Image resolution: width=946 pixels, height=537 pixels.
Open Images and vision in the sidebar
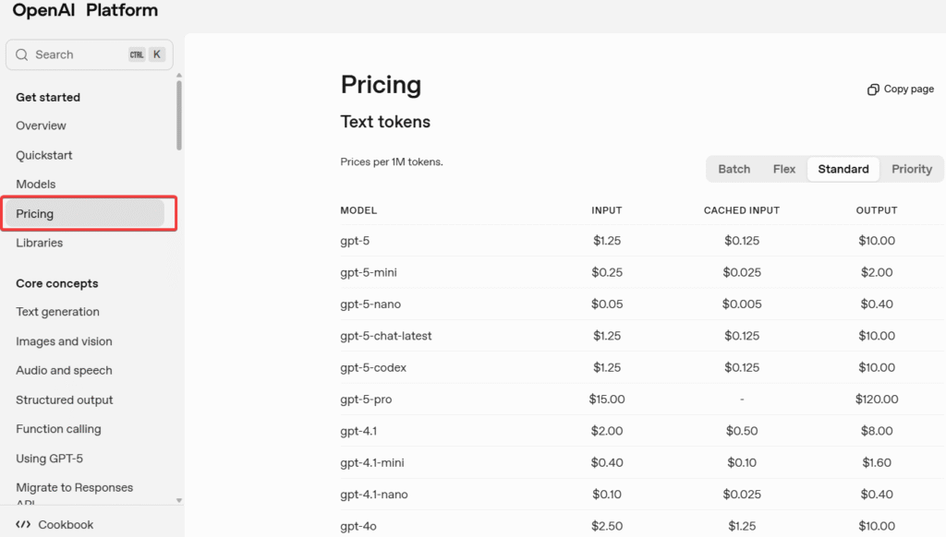coord(64,341)
